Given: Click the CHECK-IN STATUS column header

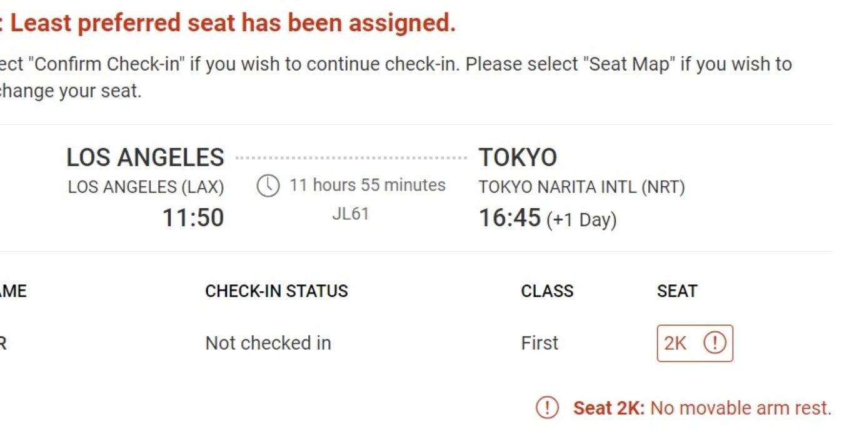Looking at the screenshot, I should point(276,291).
